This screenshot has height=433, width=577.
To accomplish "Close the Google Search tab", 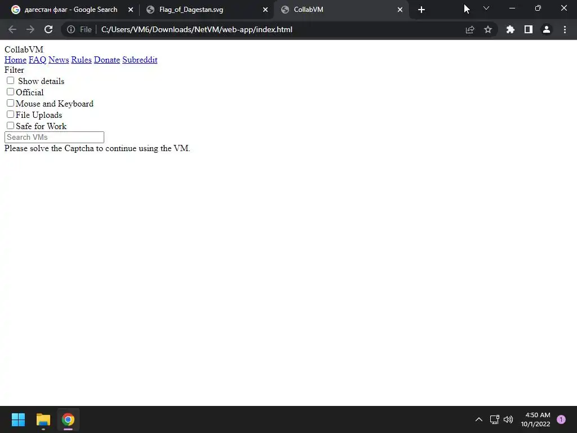I will (131, 10).
